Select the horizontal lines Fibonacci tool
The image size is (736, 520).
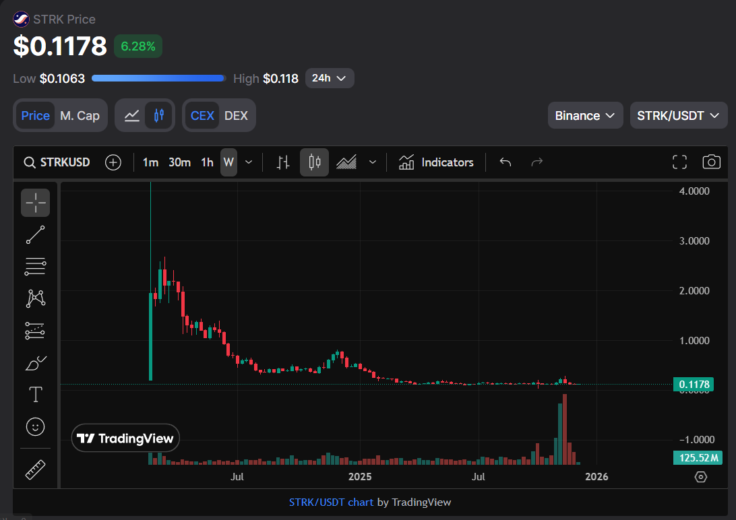tap(35, 266)
